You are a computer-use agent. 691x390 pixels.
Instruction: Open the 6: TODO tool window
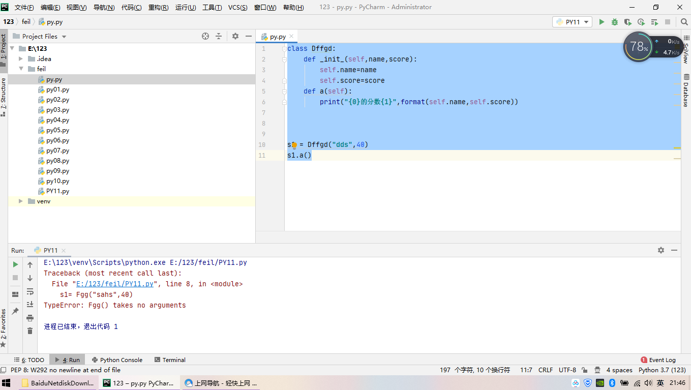point(29,359)
